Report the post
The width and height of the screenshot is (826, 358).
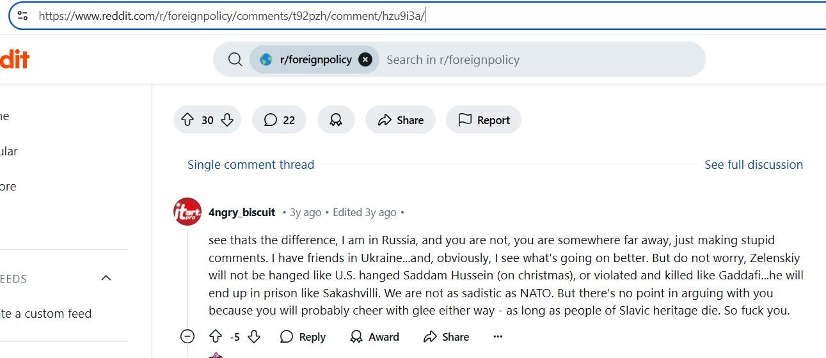(484, 120)
